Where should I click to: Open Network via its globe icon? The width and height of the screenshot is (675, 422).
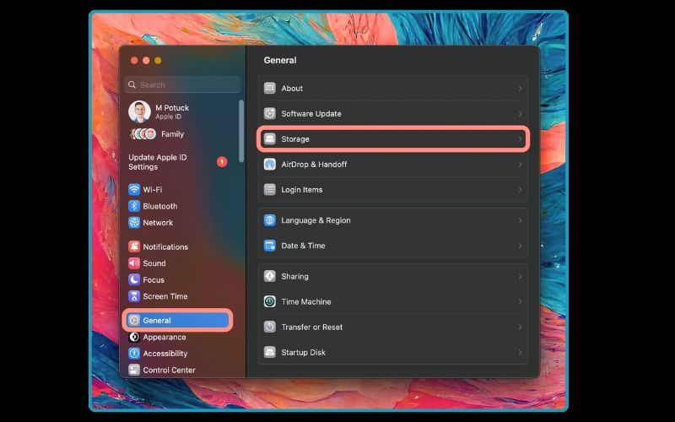[134, 223]
